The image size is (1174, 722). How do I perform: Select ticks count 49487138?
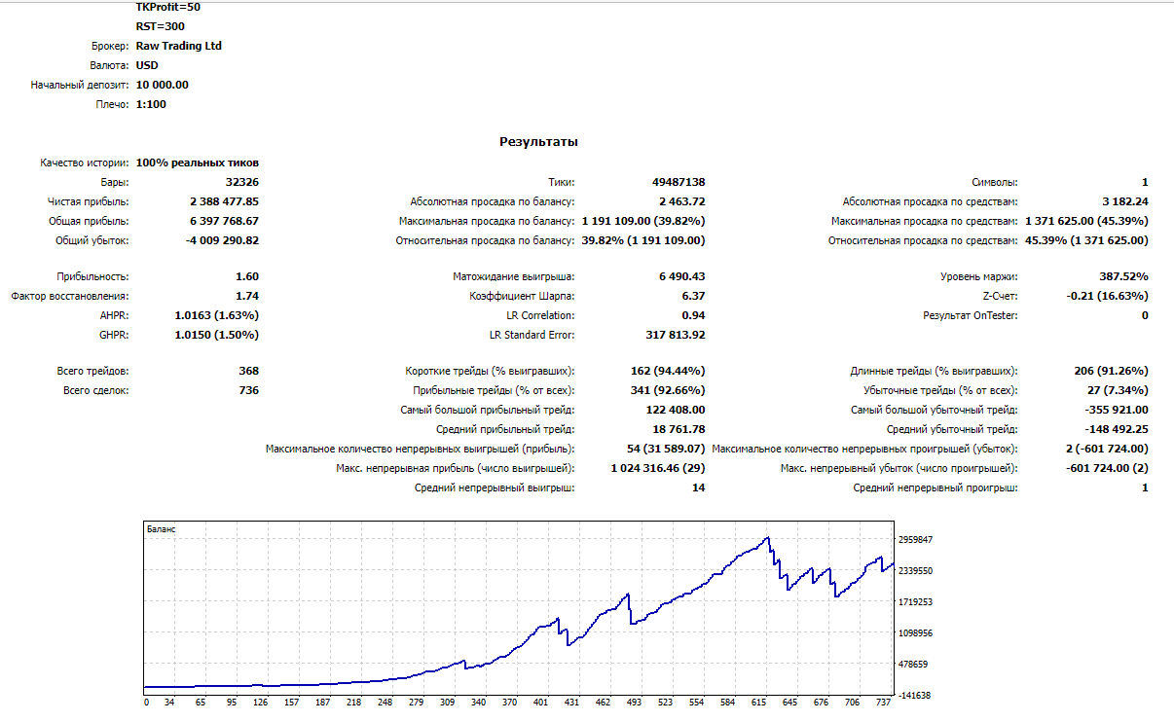[x=679, y=182]
